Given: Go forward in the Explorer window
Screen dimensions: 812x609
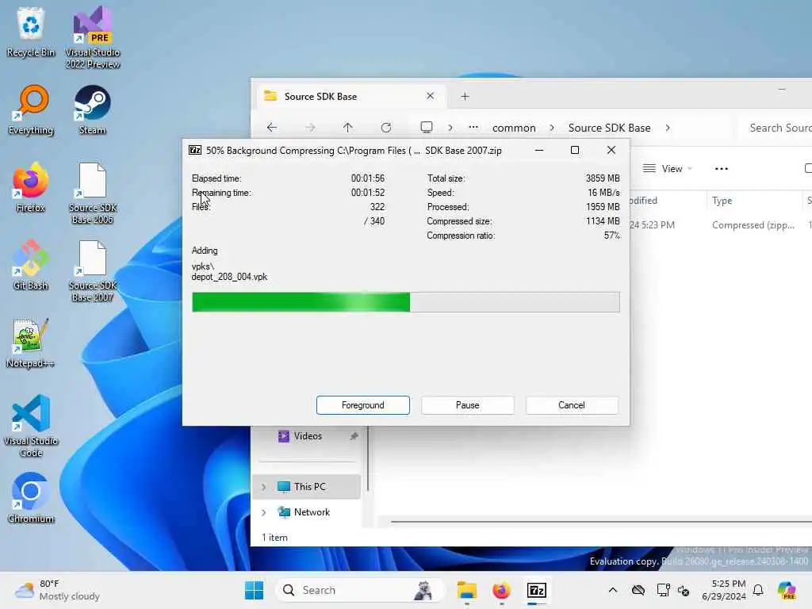Looking at the screenshot, I should [x=310, y=128].
